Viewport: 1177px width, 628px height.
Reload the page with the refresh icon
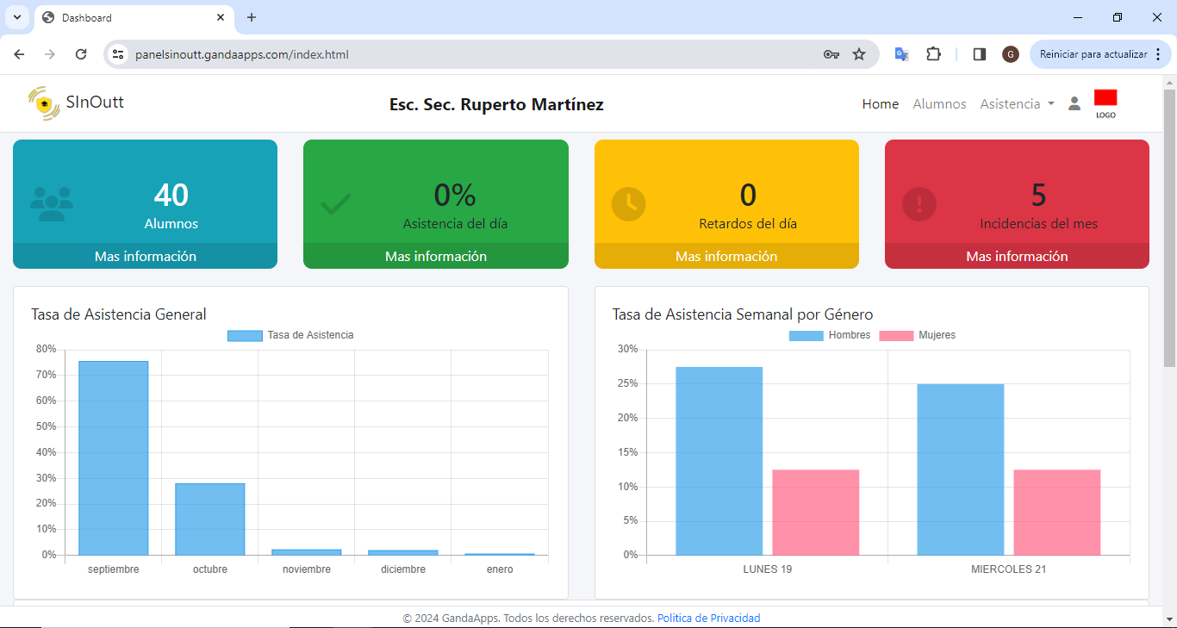81,54
